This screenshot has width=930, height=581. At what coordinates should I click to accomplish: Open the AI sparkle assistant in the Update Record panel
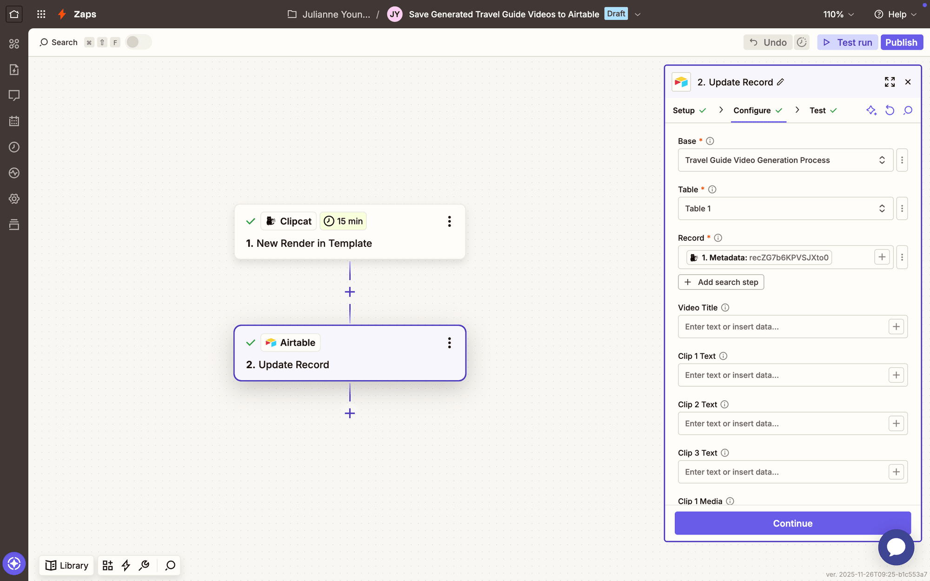[x=871, y=111]
